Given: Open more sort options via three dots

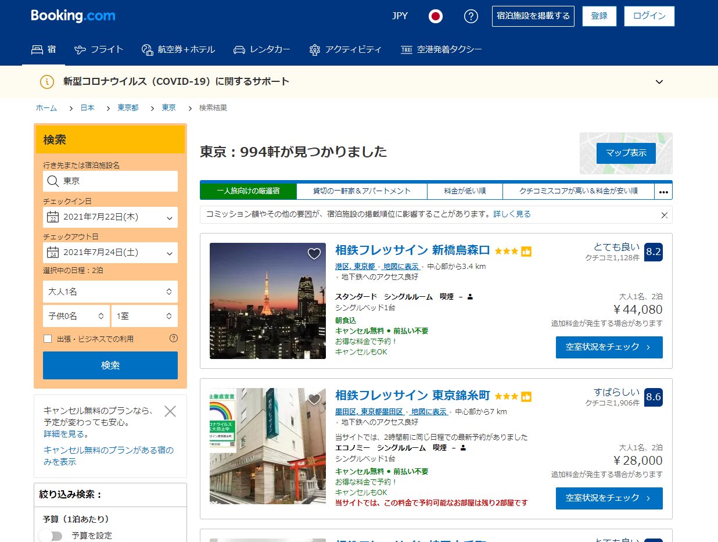Looking at the screenshot, I should tap(663, 191).
